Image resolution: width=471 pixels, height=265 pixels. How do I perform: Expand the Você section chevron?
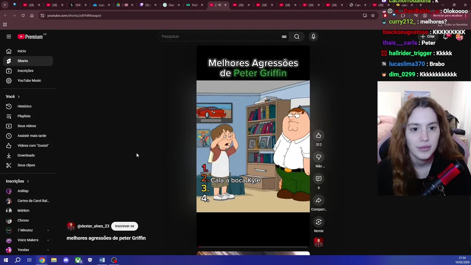[18, 96]
